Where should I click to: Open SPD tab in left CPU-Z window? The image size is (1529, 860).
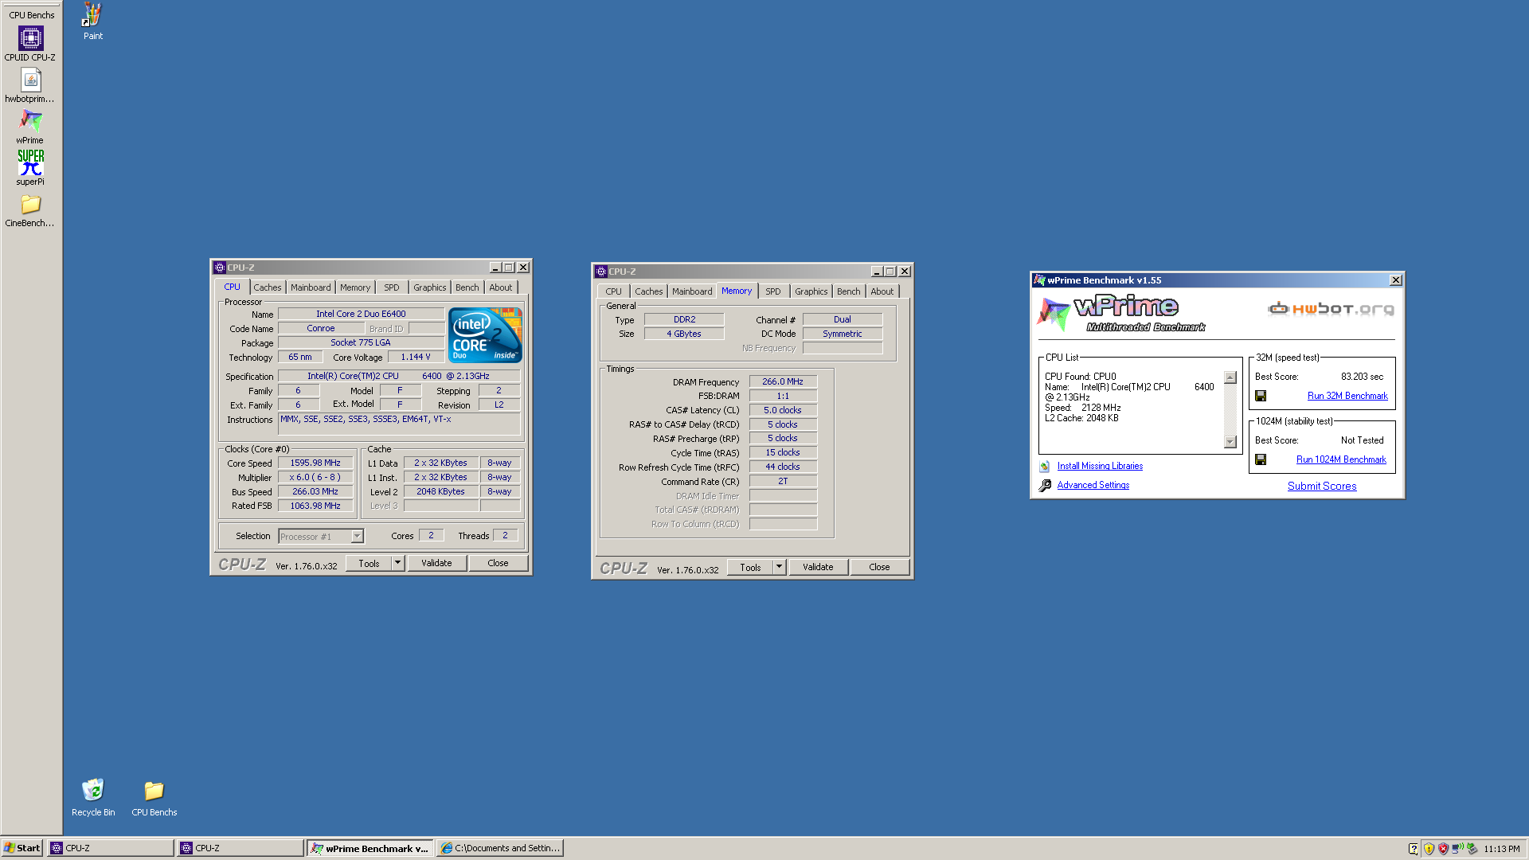coord(392,287)
